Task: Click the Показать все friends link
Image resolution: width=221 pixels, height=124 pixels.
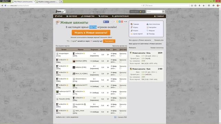Action: tap(159, 40)
